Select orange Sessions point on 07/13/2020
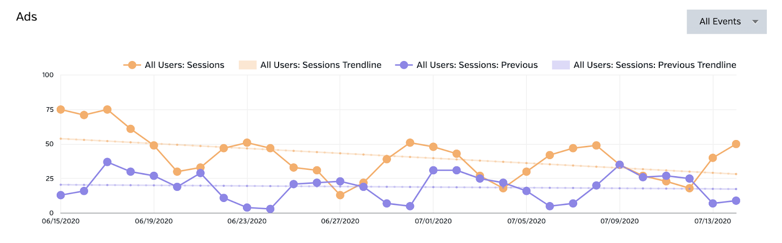The height and width of the screenshot is (243, 782). [713, 158]
